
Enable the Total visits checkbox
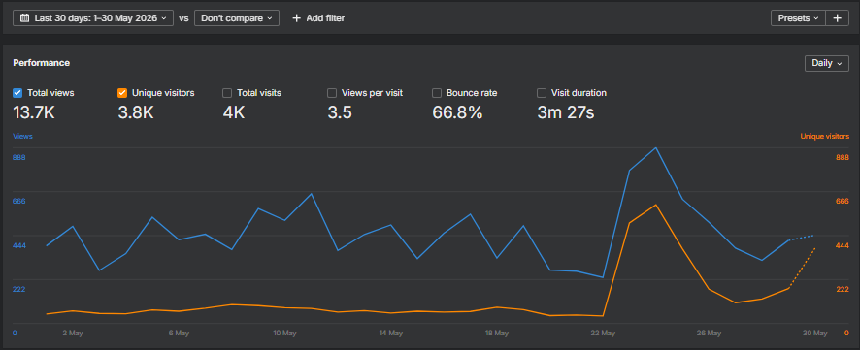[x=227, y=93]
